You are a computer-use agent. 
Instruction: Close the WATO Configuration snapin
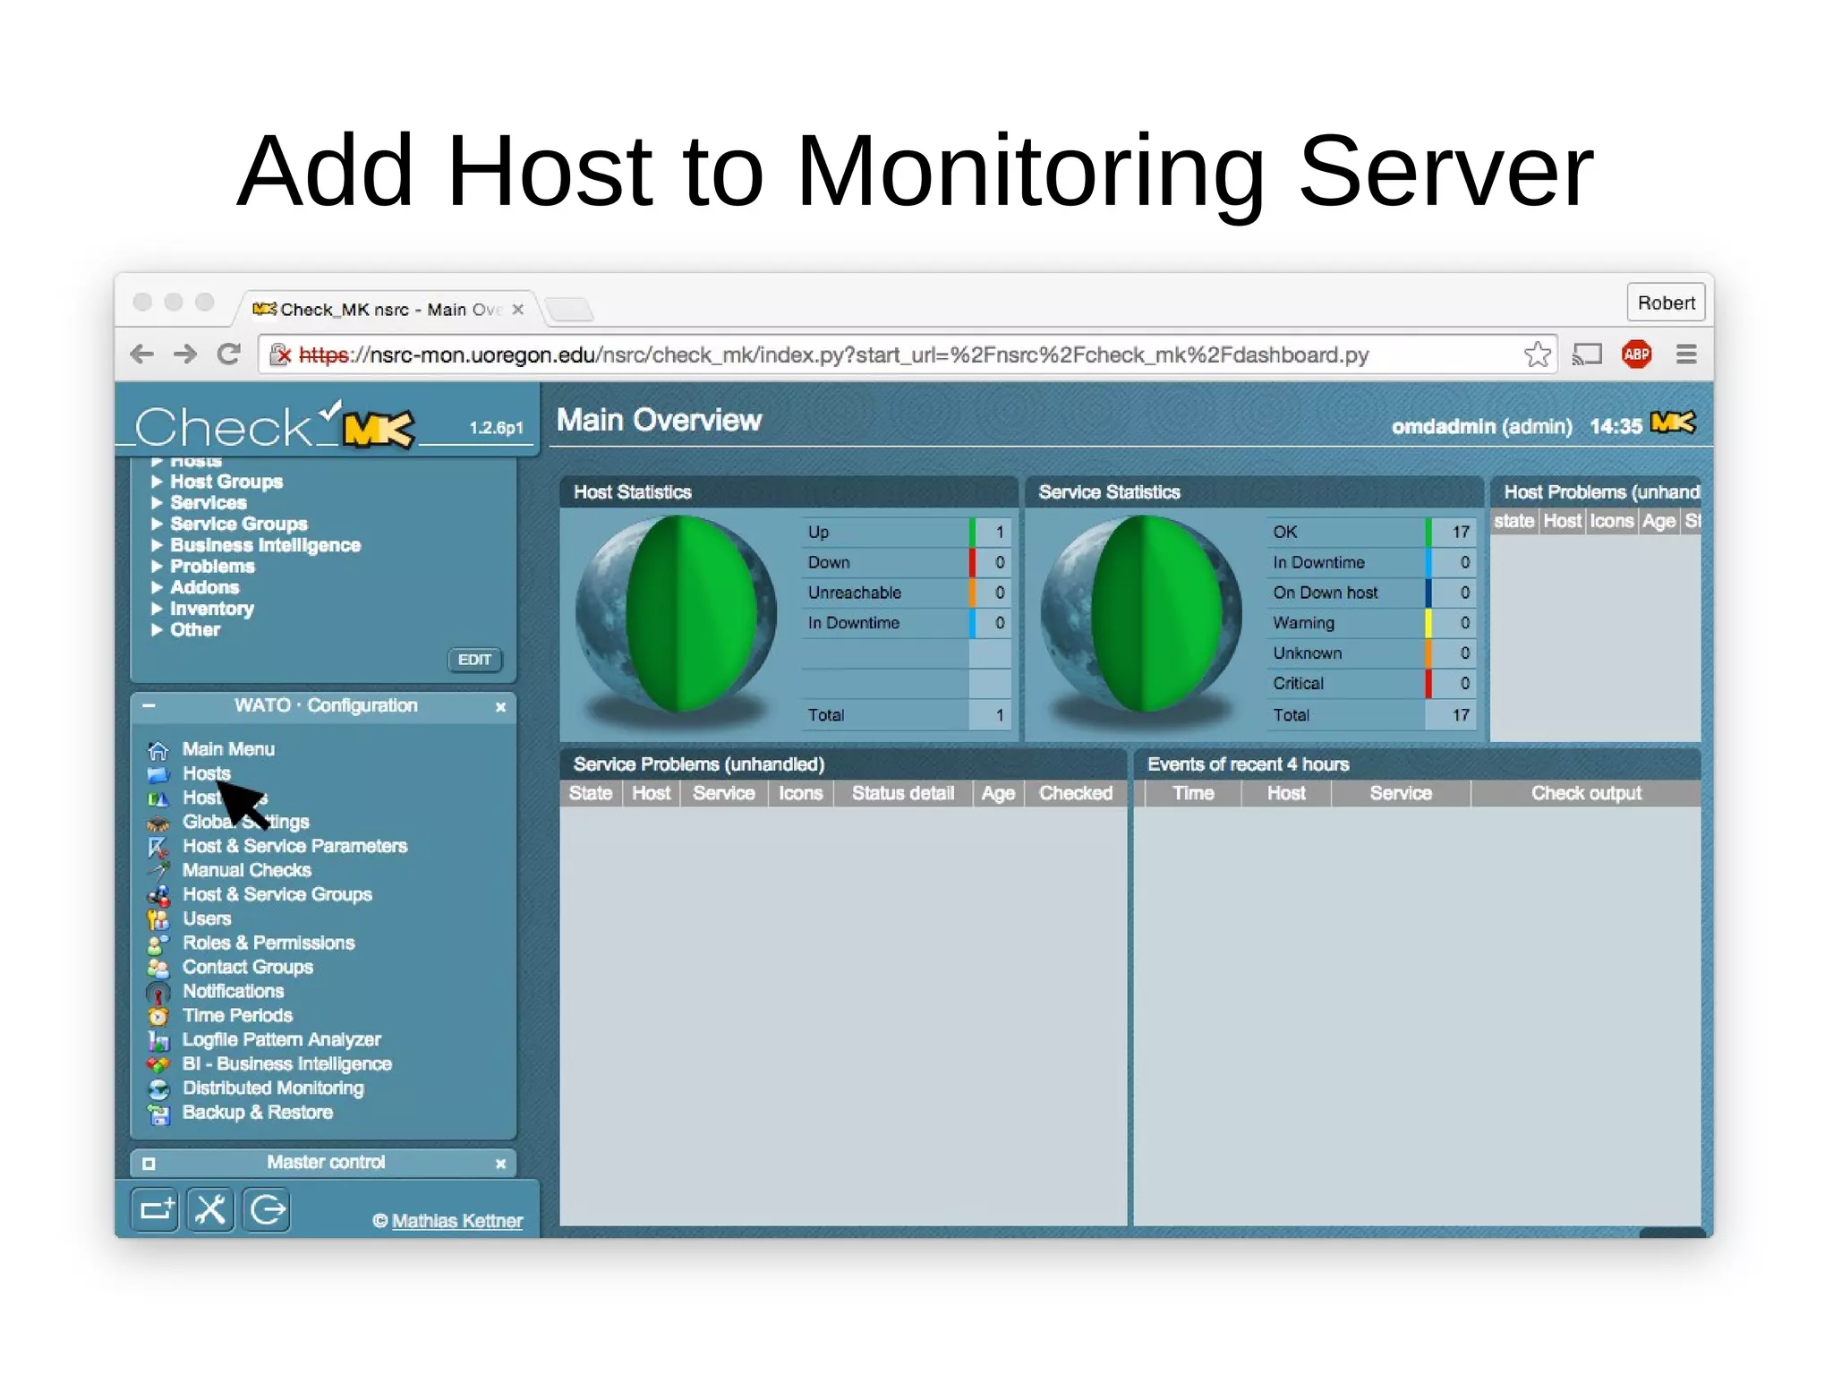[500, 706]
